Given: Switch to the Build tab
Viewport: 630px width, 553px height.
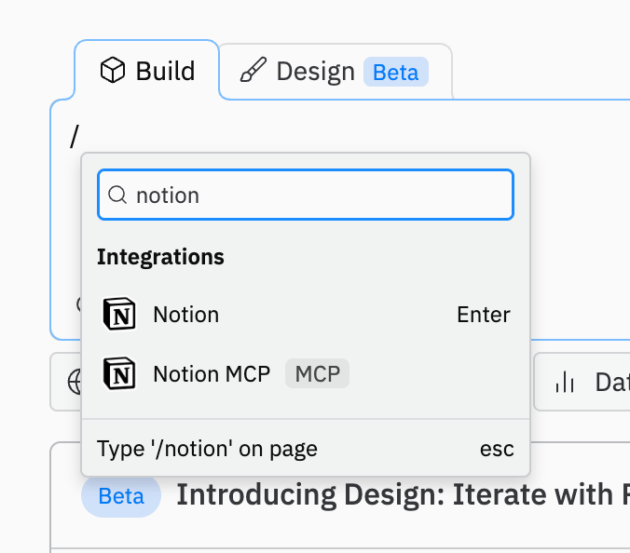Looking at the screenshot, I should 147,72.
